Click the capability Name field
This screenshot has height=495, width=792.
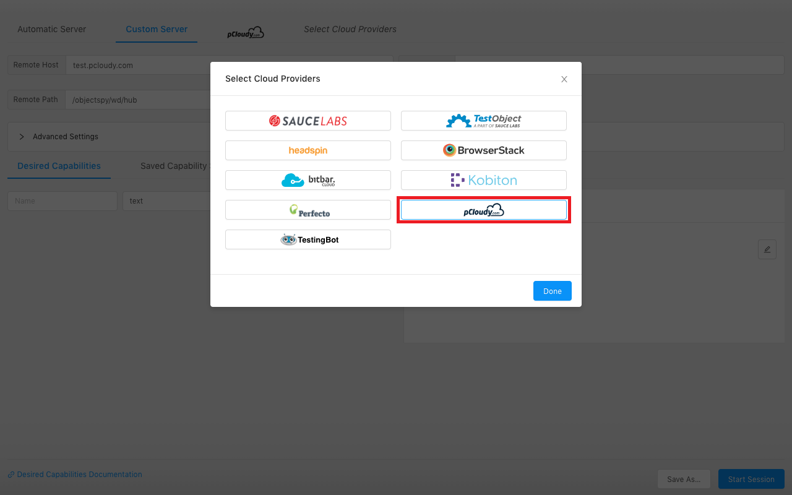(62, 201)
